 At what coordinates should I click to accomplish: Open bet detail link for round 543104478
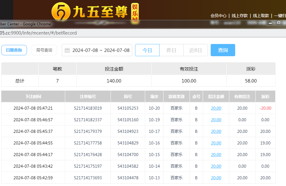coord(216,178)
